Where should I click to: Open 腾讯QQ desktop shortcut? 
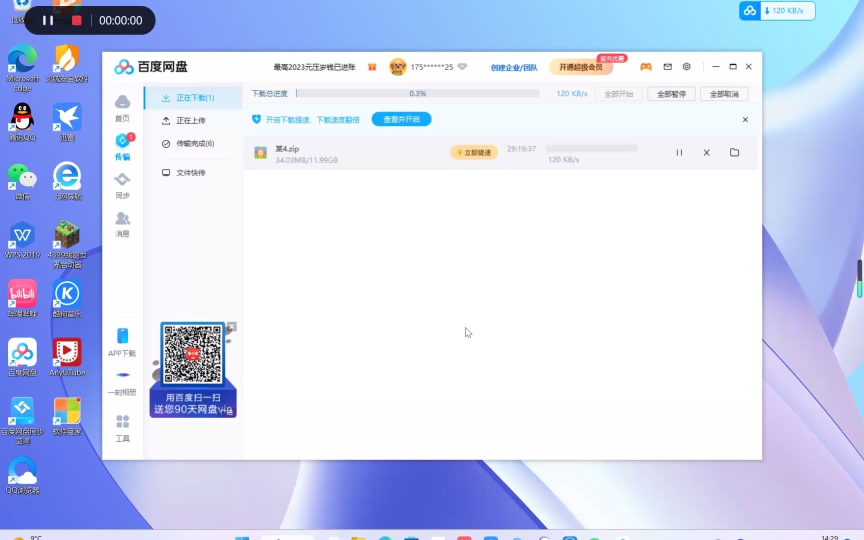22,122
